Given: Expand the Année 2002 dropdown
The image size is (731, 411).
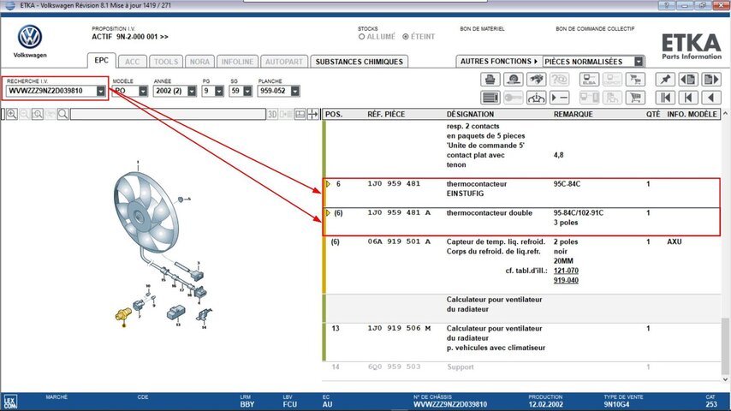Looking at the screenshot, I should coord(192,91).
